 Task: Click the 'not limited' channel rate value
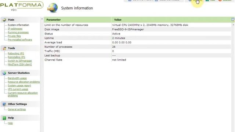coord(119,60)
